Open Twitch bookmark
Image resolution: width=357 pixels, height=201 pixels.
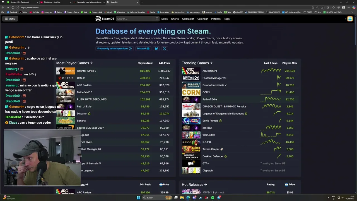click(x=58, y=12)
